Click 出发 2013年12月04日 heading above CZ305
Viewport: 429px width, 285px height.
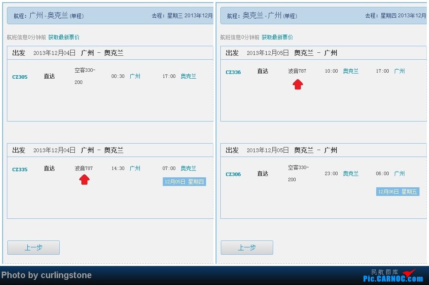tap(44, 53)
